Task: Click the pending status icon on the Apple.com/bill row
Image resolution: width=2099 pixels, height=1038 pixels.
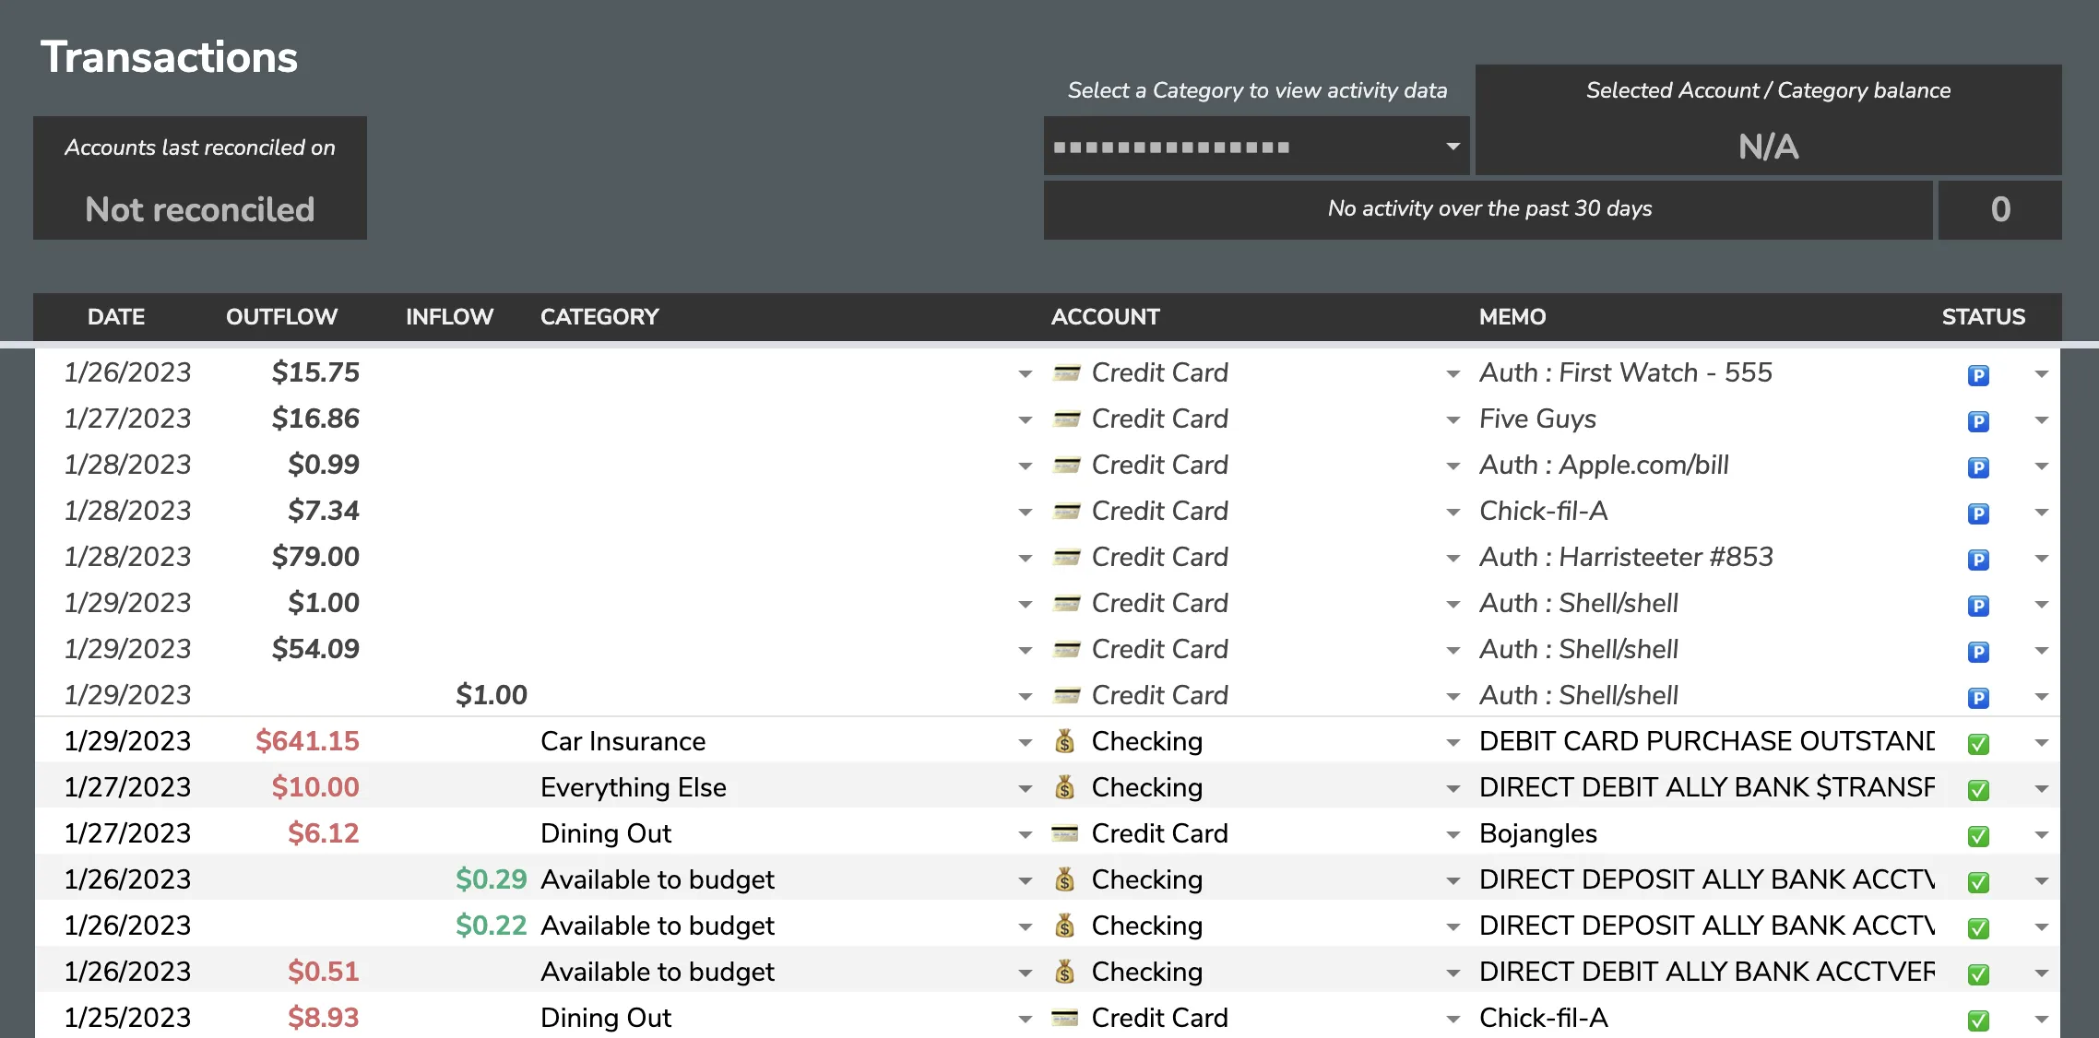Action: (x=1978, y=466)
